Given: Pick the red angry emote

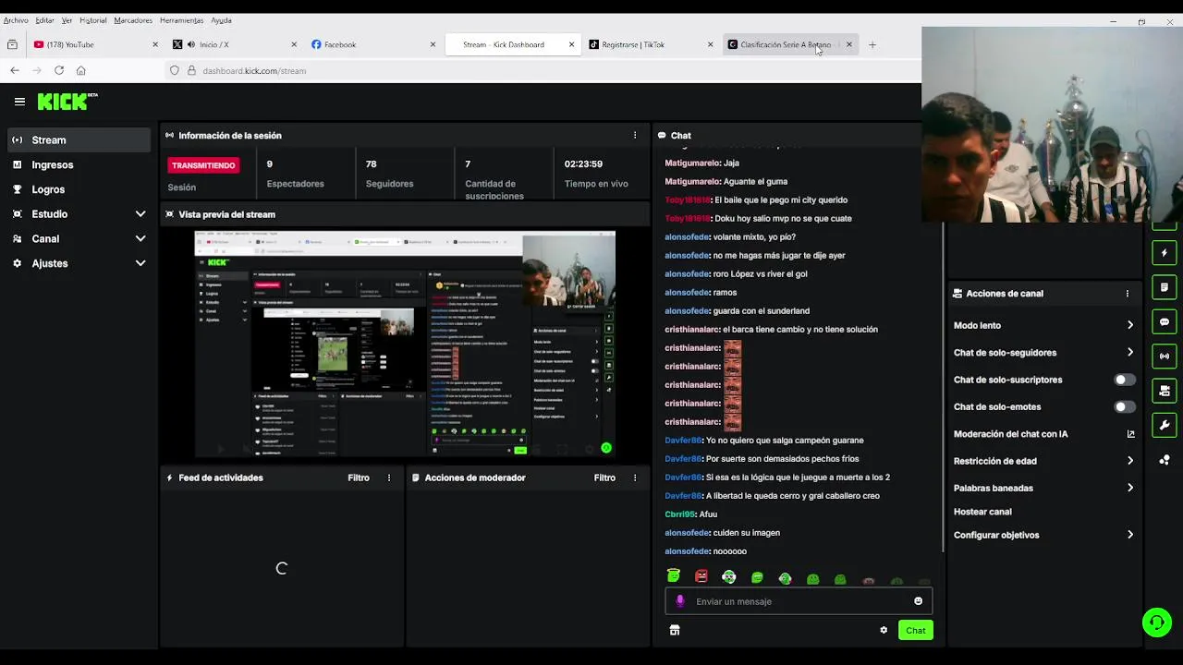Looking at the screenshot, I should [x=701, y=577].
